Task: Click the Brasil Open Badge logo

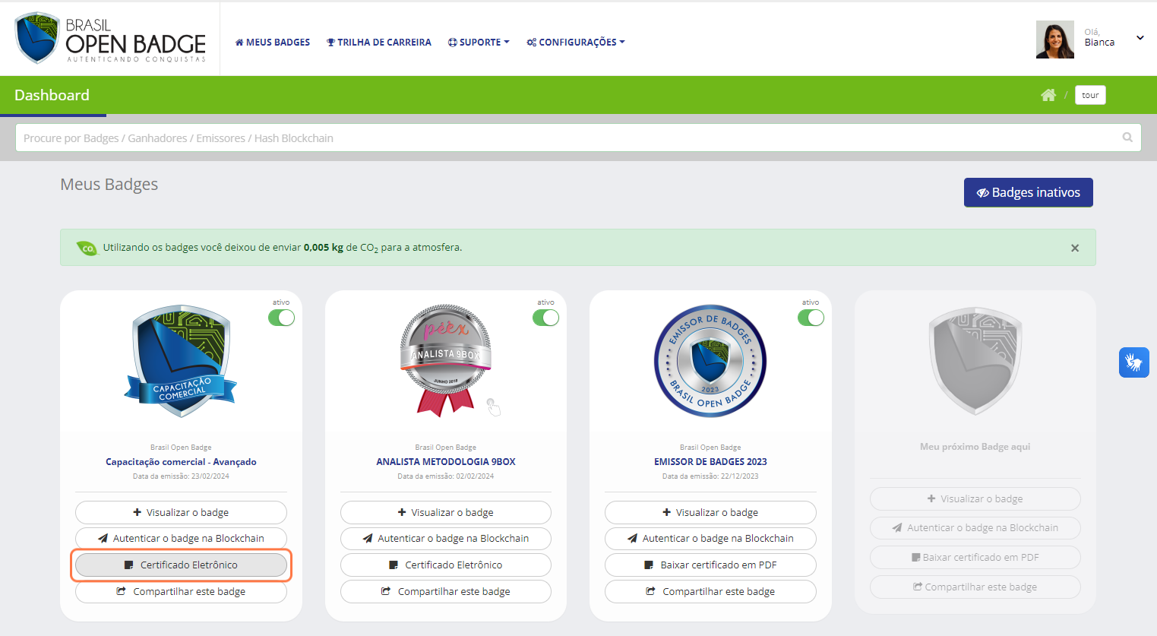Action: (x=111, y=38)
